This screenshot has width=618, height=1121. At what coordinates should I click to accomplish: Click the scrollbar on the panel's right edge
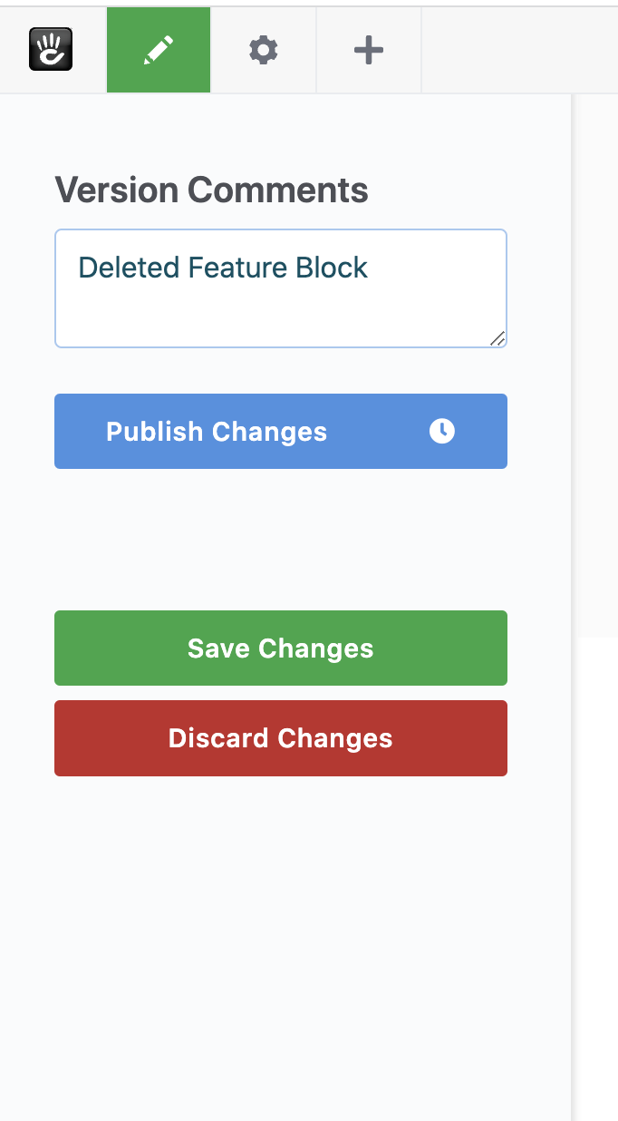570,544
